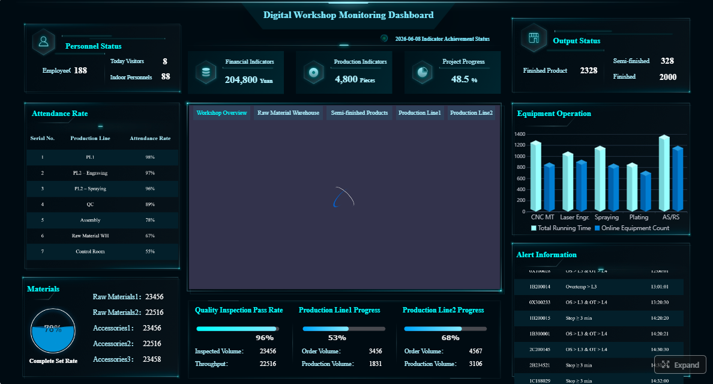Viewport: 713px width, 384px height.
Task: Click the Raw Materials1 value 23456
Action: [154, 297]
